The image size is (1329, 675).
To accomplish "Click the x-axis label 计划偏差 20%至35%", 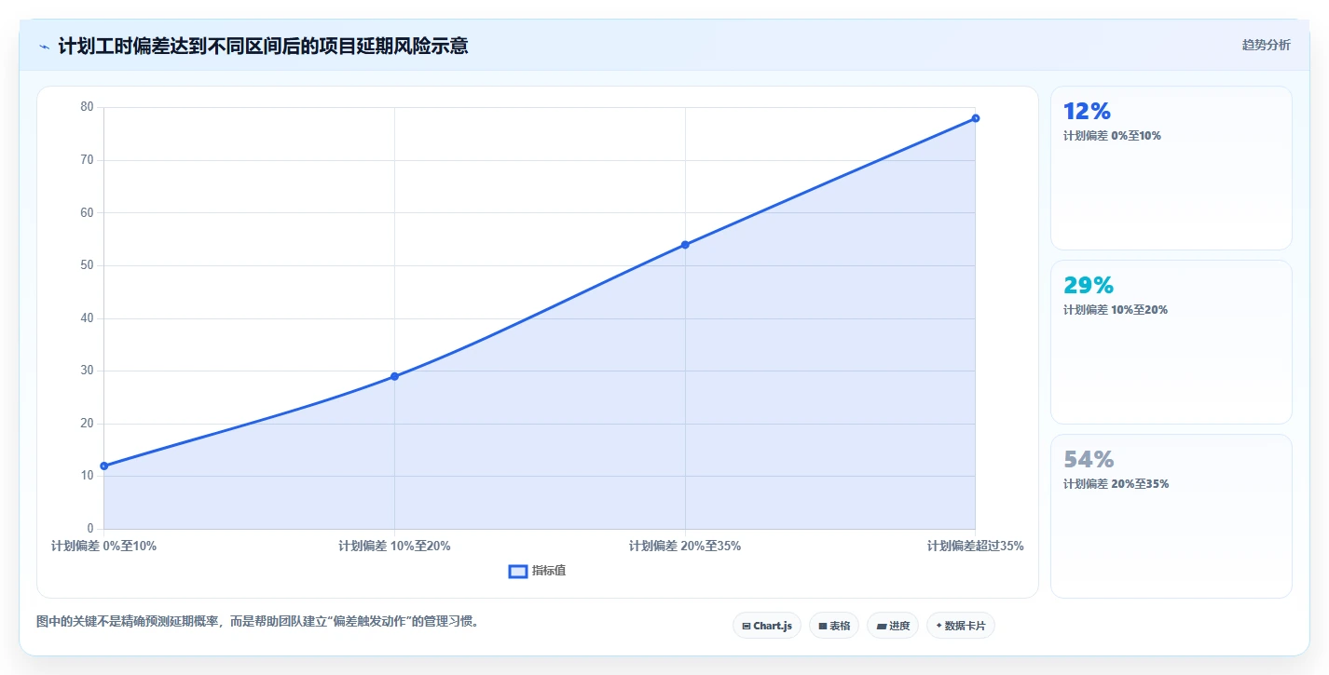I will pyautogui.click(x=685, y=546).
